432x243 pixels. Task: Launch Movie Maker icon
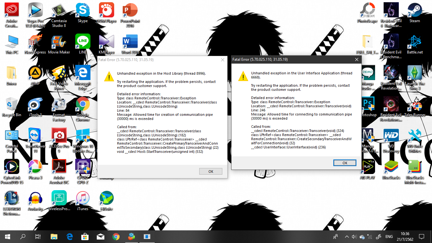59,44
